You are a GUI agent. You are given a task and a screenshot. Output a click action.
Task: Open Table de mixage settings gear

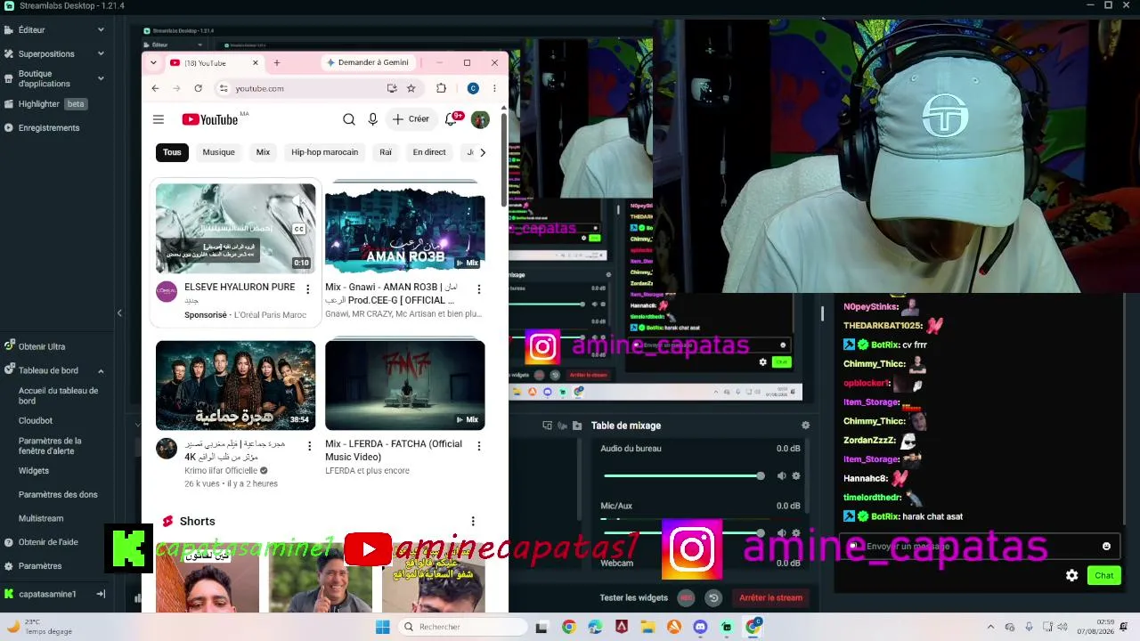pyautogui.click(x=806, y=426)
